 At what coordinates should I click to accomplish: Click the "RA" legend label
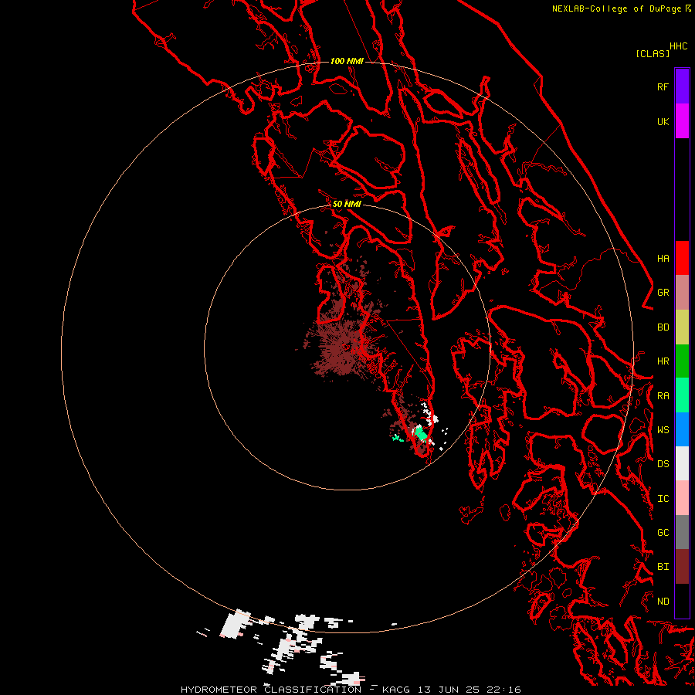pos(663,396)
